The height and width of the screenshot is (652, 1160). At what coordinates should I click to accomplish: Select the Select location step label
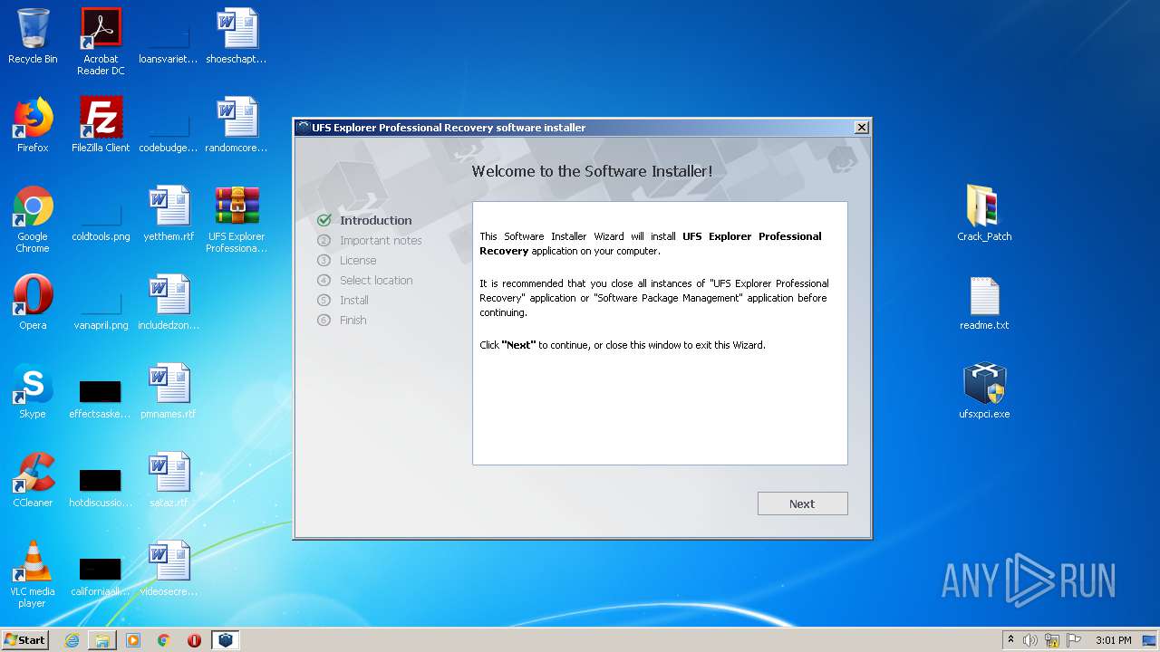tap(376, 280)
